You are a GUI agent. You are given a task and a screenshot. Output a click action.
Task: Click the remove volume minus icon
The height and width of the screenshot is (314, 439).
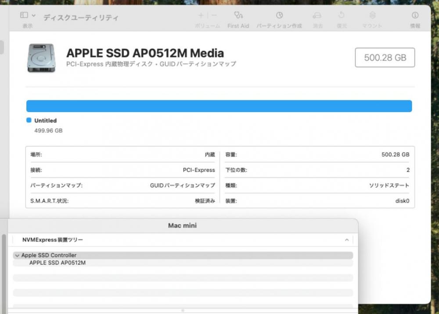214,15
